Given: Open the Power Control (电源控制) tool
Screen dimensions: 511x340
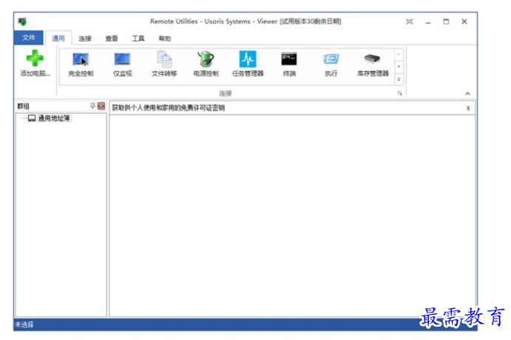Looking at the screenshot, I should 206,64.
